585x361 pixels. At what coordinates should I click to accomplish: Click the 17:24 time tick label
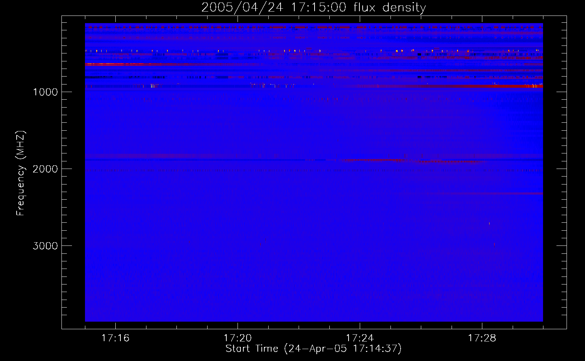pyautogui.click(x=360, y=338)
